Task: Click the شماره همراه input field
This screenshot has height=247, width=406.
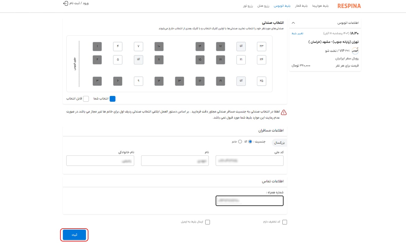Action: (249, 201)
